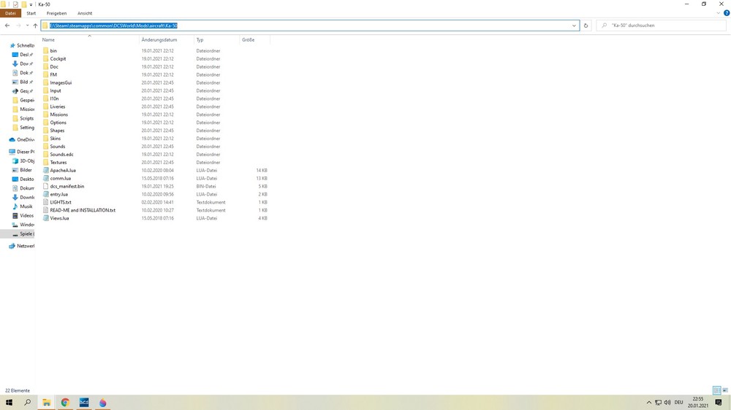The height and width of the screenshot is (410, 731).
Task: Open Dieser PC in navigation pane
Action: point(22,152)
